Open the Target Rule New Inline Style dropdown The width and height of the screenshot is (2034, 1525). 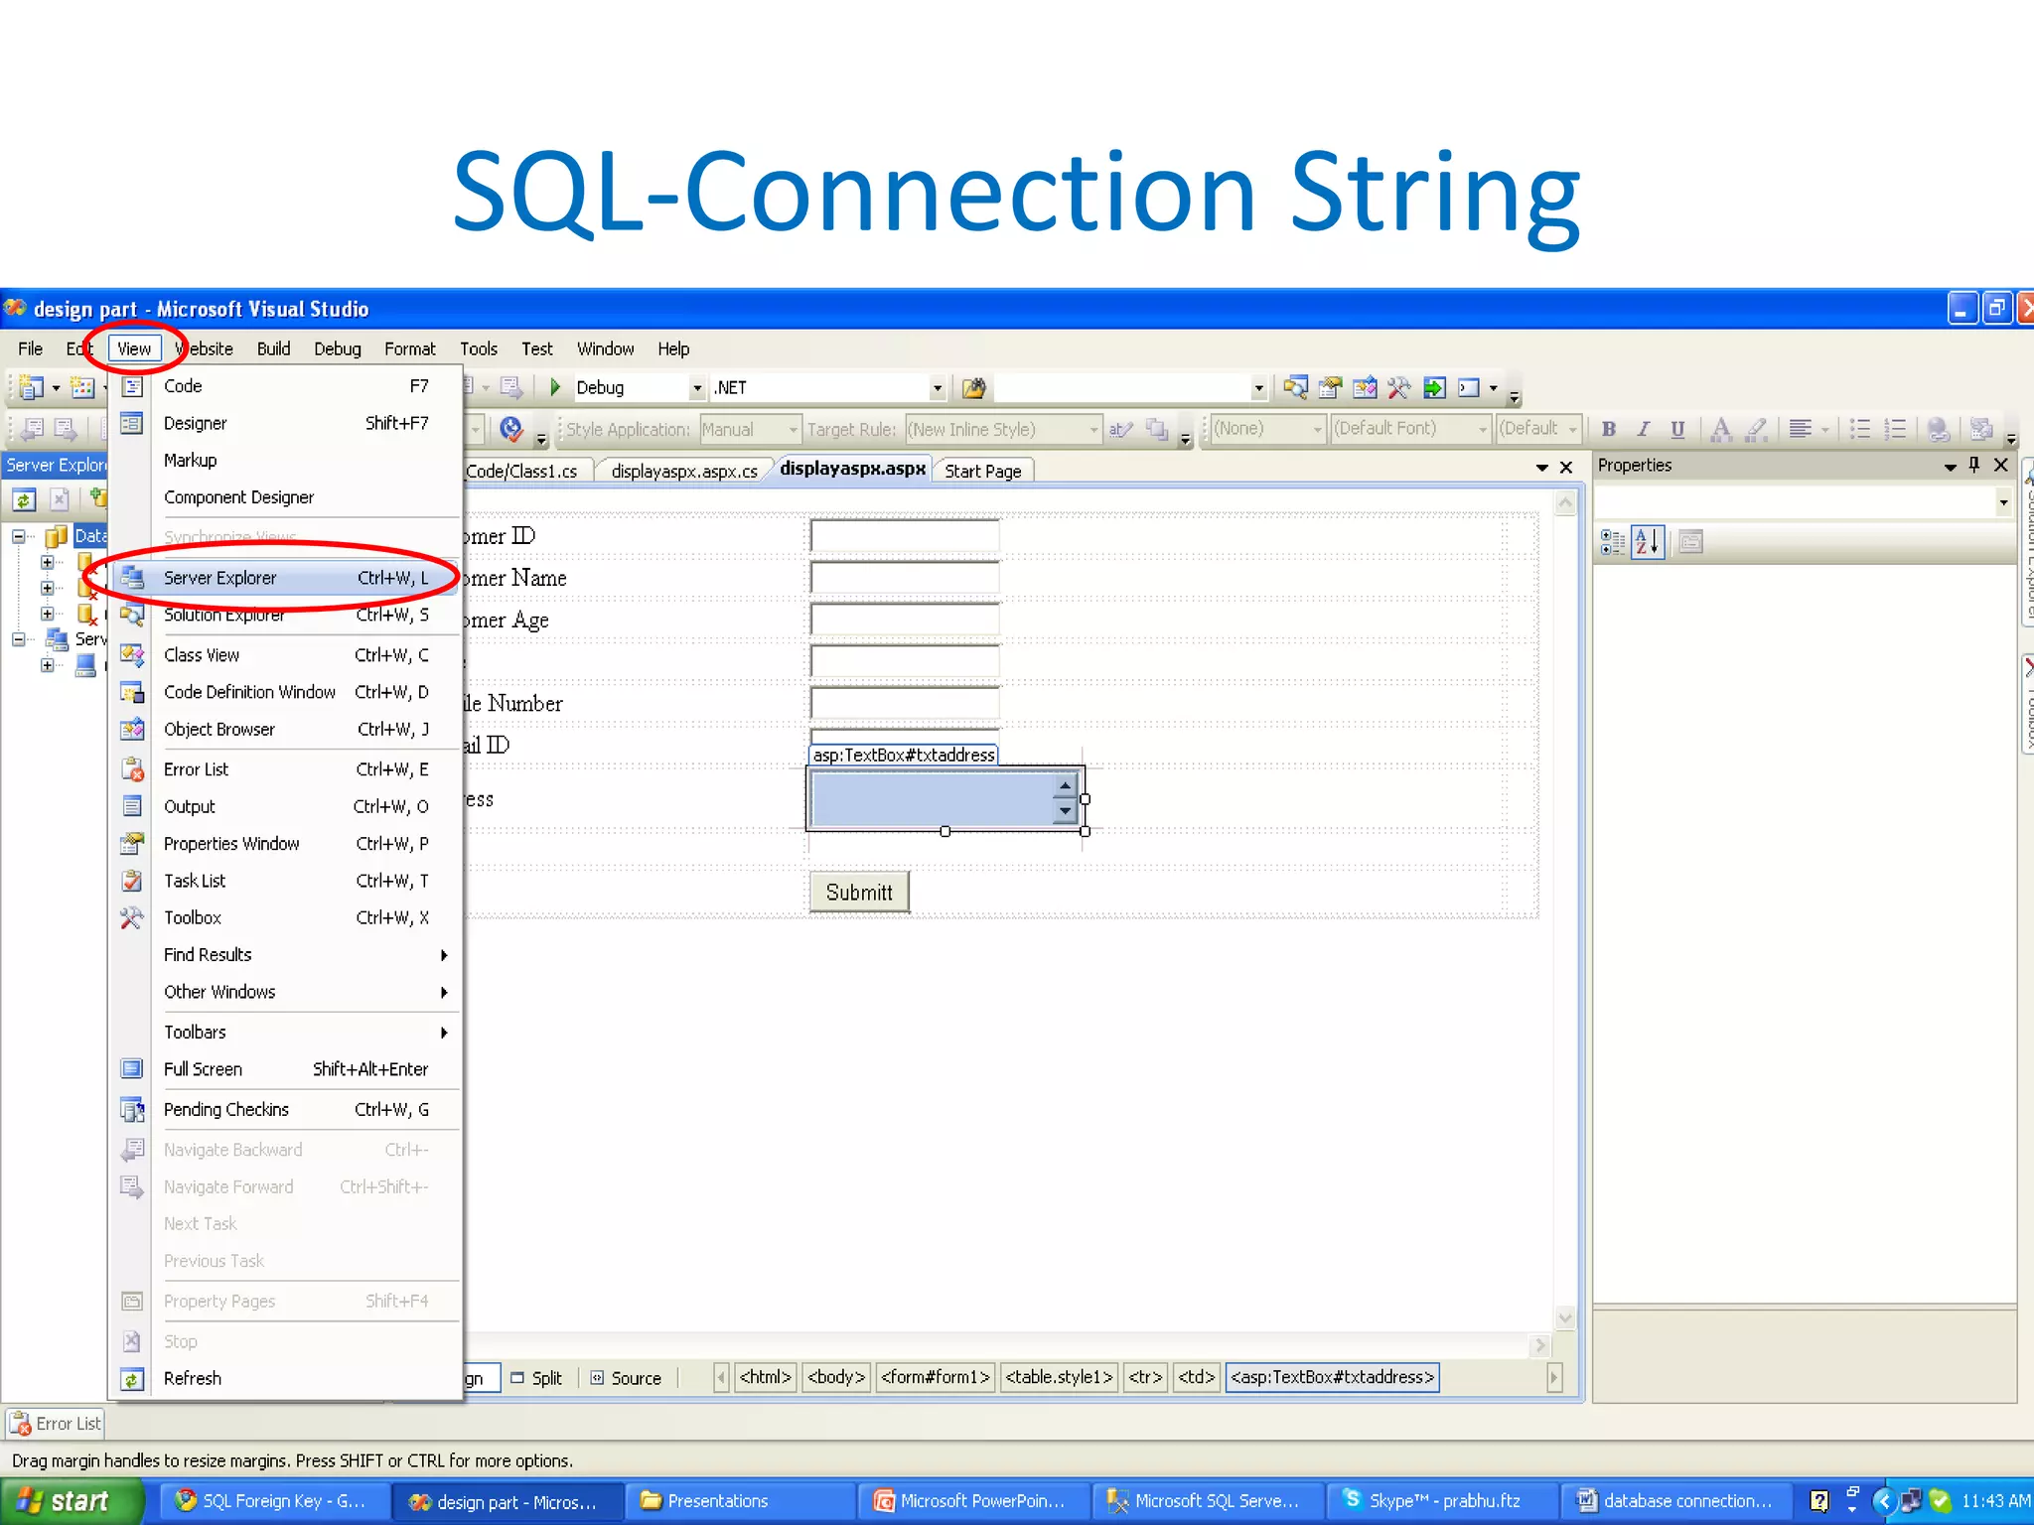click(x=1093, y=430)
